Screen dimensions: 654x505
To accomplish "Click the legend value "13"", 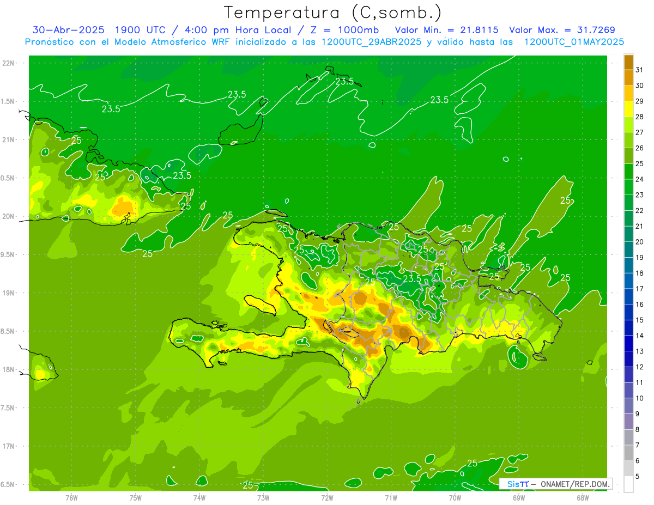I will (640, 351).
